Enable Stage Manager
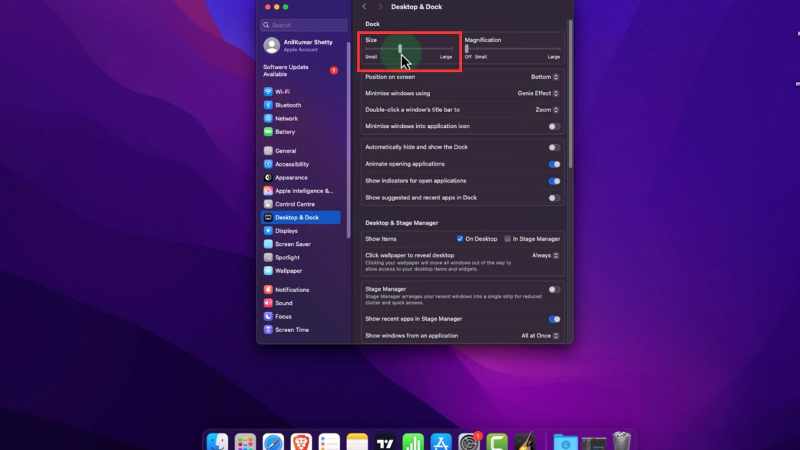Image resolution: width=800 pixels, height=450 pixels. pos(554,289)
